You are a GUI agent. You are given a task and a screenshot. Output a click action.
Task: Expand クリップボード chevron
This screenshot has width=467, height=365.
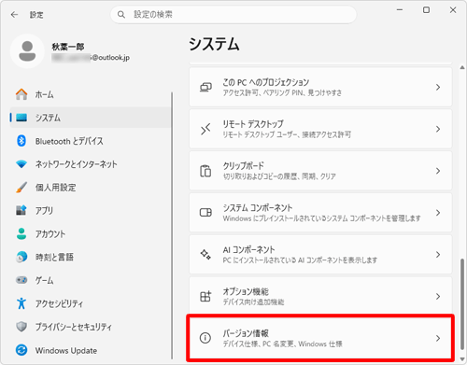438,171
